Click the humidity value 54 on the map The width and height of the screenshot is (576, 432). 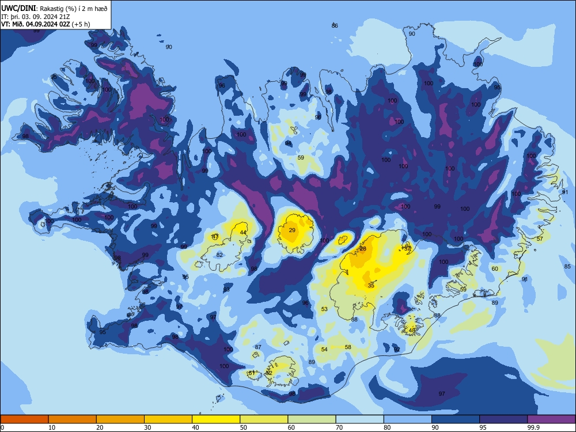[324, 350]
